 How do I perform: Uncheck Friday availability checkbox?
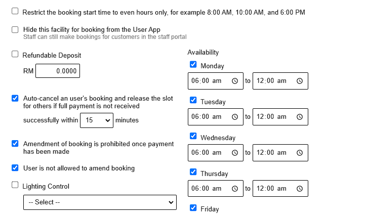pos(193,208)
